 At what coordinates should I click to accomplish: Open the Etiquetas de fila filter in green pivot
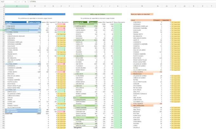click(x=88, y=22)
